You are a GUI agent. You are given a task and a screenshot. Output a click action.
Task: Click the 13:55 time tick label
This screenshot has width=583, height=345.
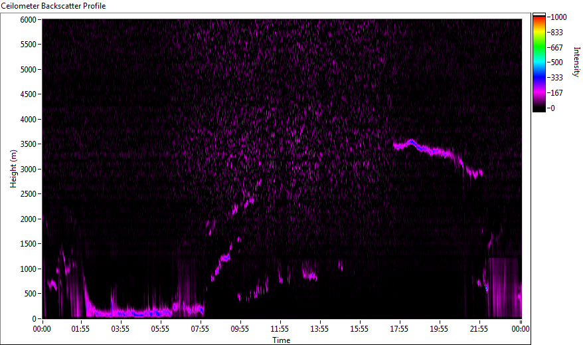coord(319,329)
